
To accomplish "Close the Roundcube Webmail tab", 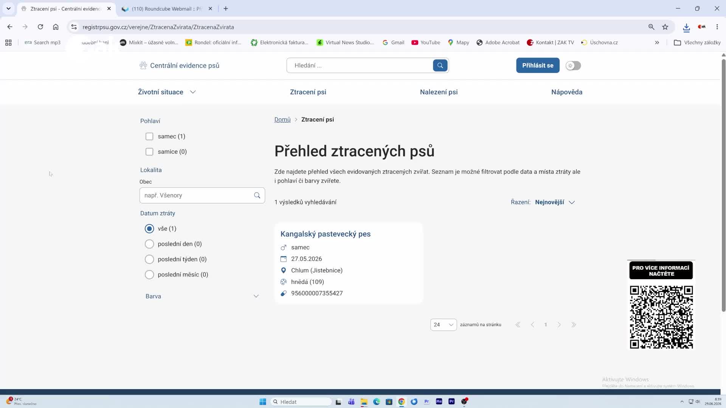I will [x=210, y=9].
